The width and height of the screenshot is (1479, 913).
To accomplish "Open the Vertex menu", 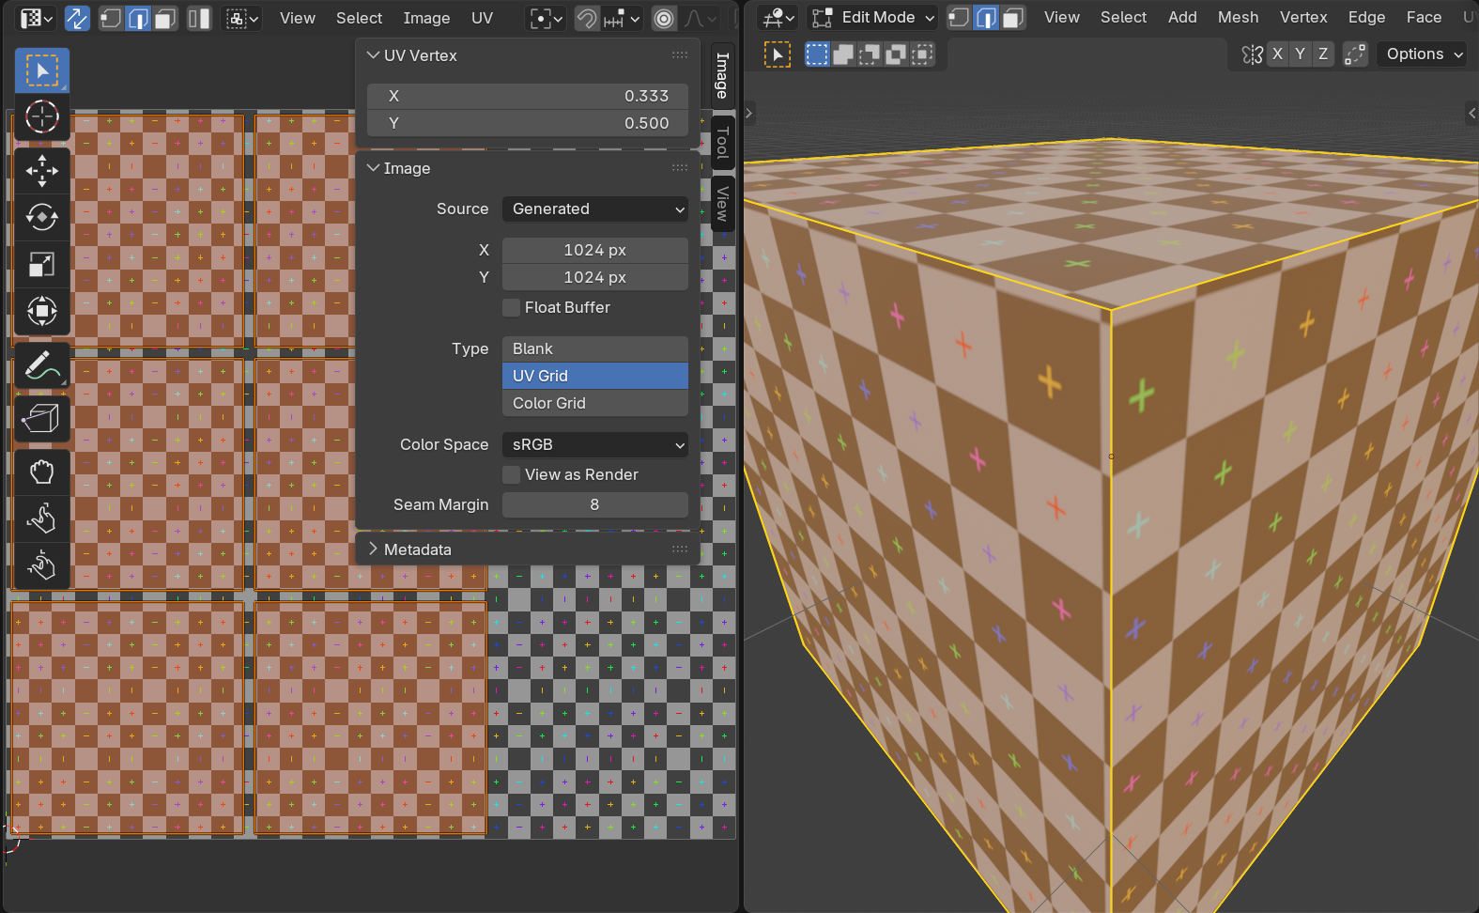I will click(1303, 17).
